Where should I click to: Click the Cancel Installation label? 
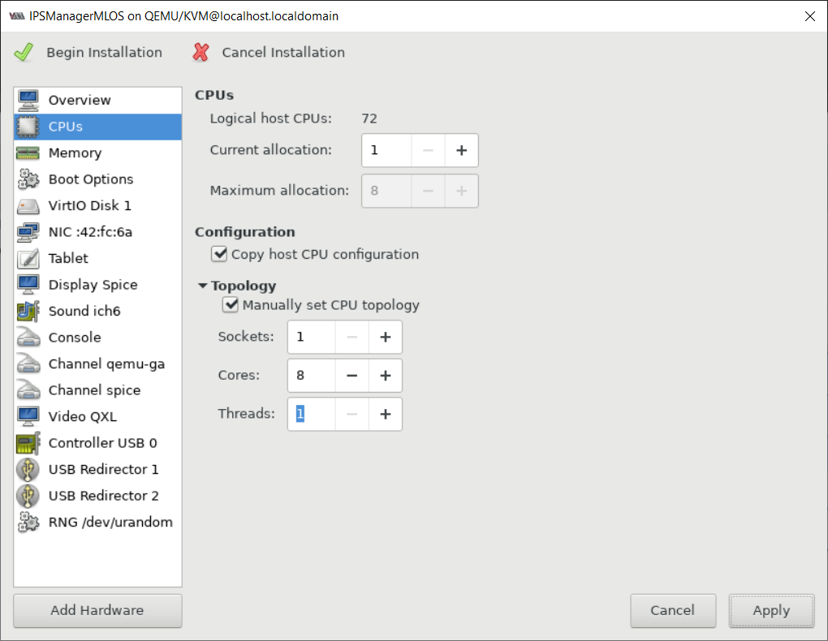pos(283,52)
